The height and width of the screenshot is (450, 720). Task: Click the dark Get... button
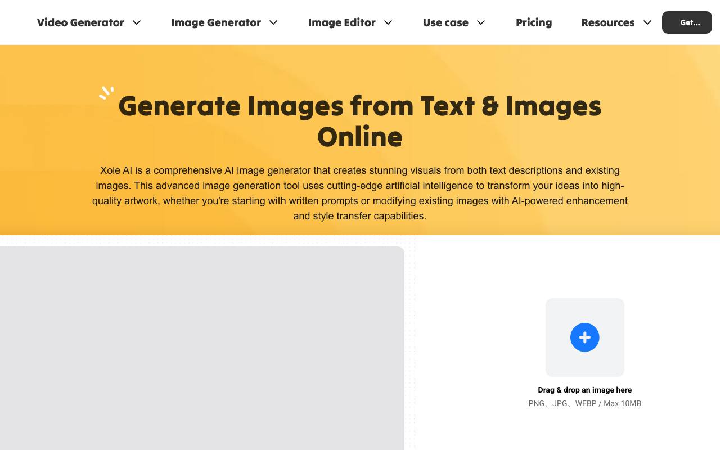pos(687,22)
